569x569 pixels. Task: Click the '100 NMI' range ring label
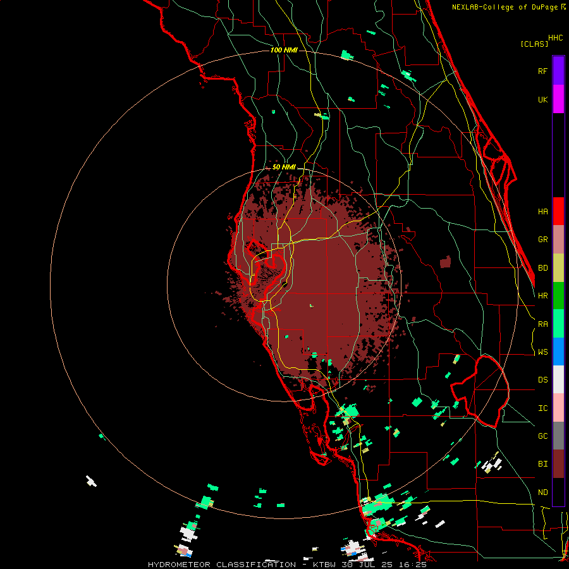[284, 50]
